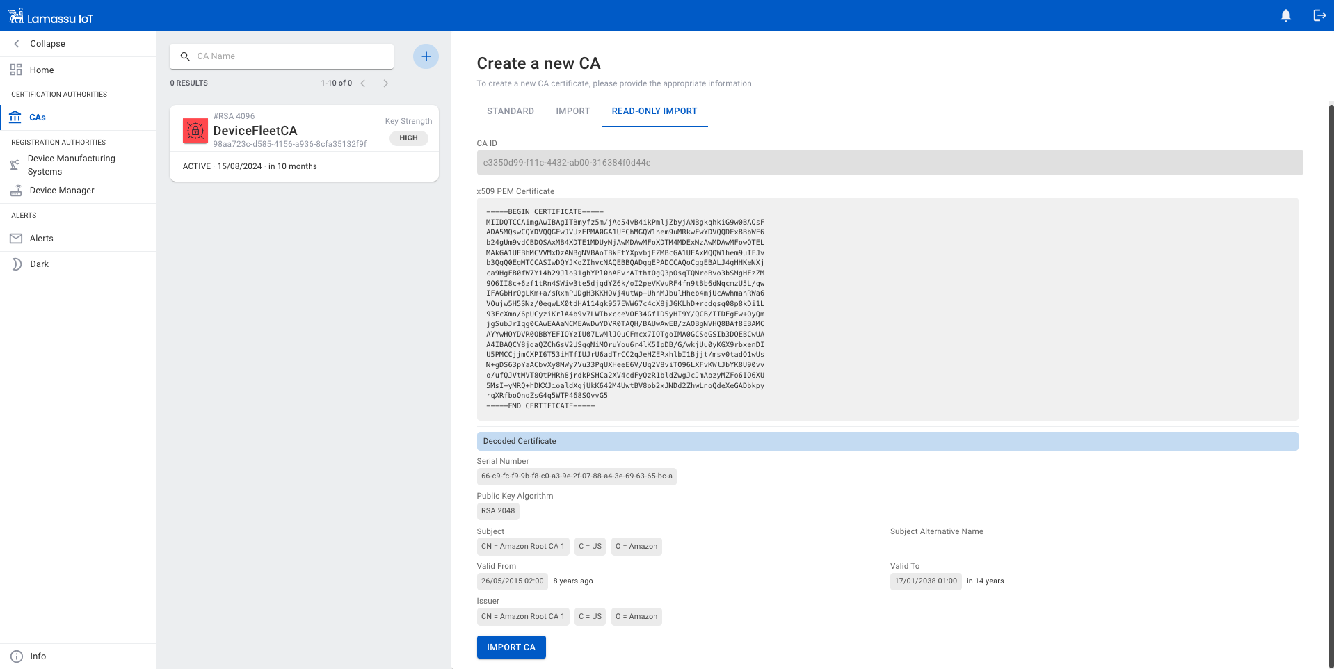Open the Info item in sidebar

38,656
